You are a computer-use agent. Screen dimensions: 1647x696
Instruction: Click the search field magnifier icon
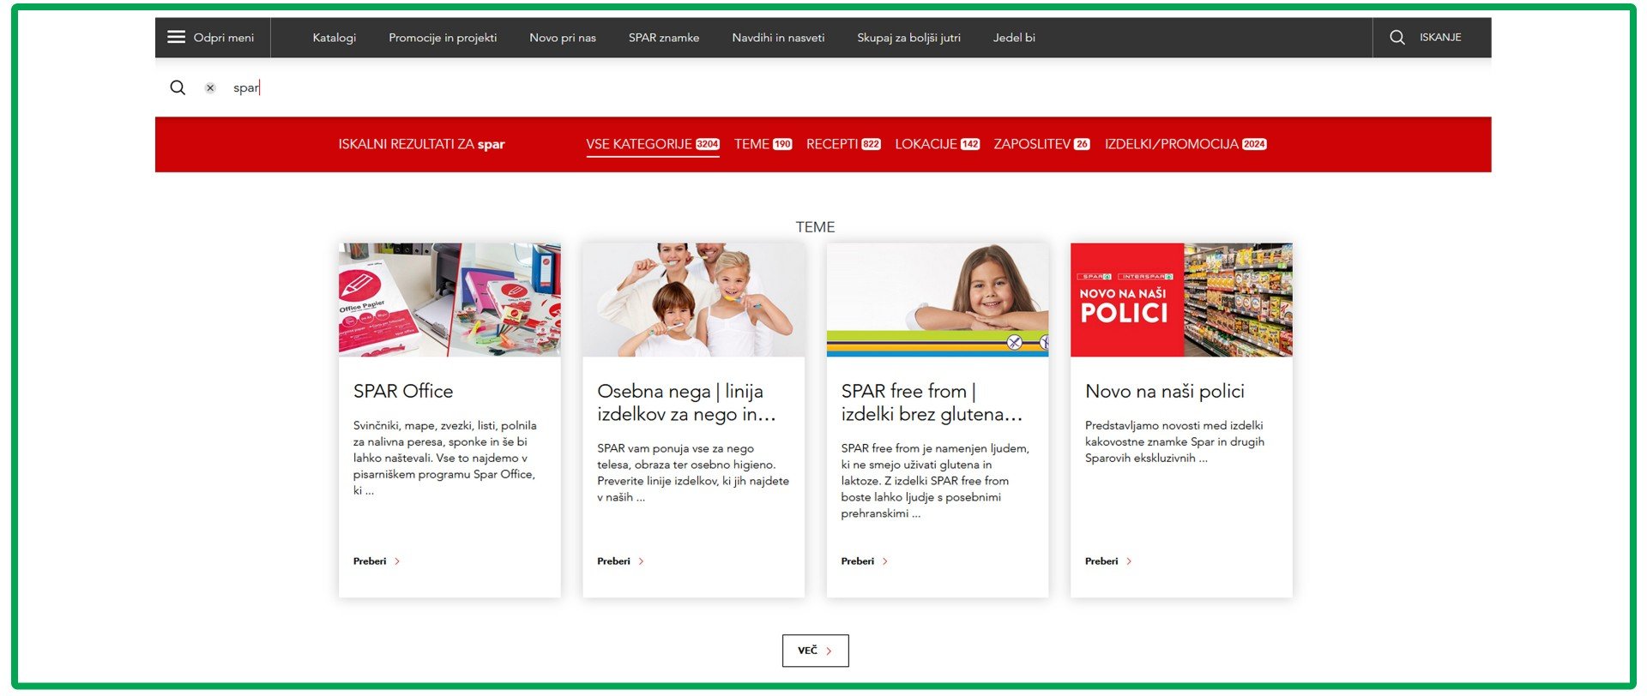pos(178,87)
